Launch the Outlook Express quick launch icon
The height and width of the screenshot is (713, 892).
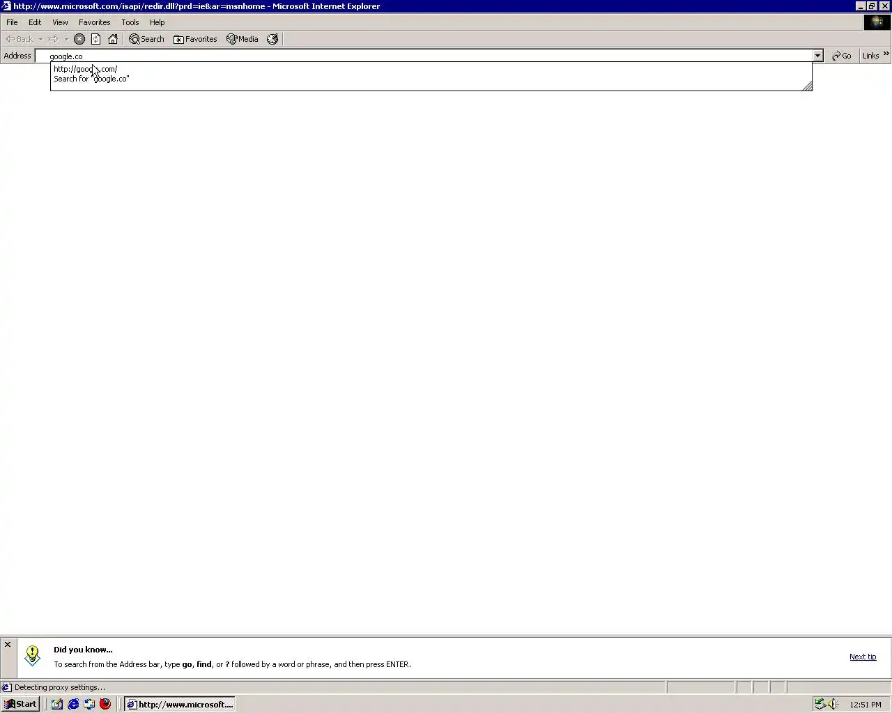(89, 704)
